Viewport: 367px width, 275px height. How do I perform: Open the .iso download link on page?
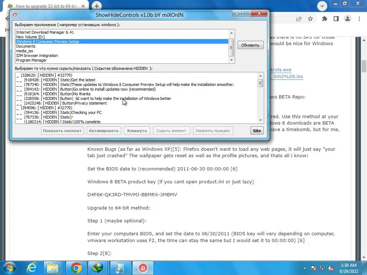288,77
